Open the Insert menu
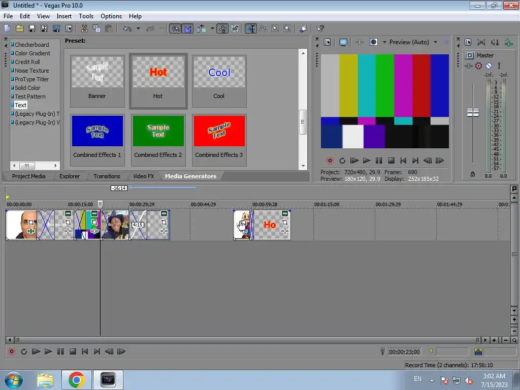The image size is (520, 390). pos(64,16)
